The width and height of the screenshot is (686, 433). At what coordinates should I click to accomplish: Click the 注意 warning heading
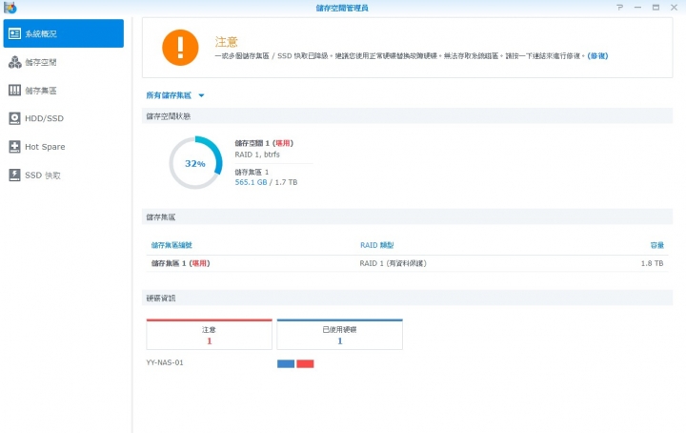pos(226,42)
